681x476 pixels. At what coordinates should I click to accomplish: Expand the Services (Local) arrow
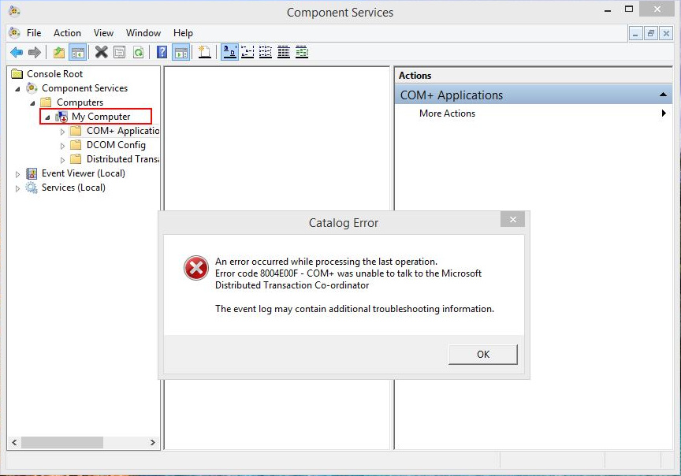17,188
